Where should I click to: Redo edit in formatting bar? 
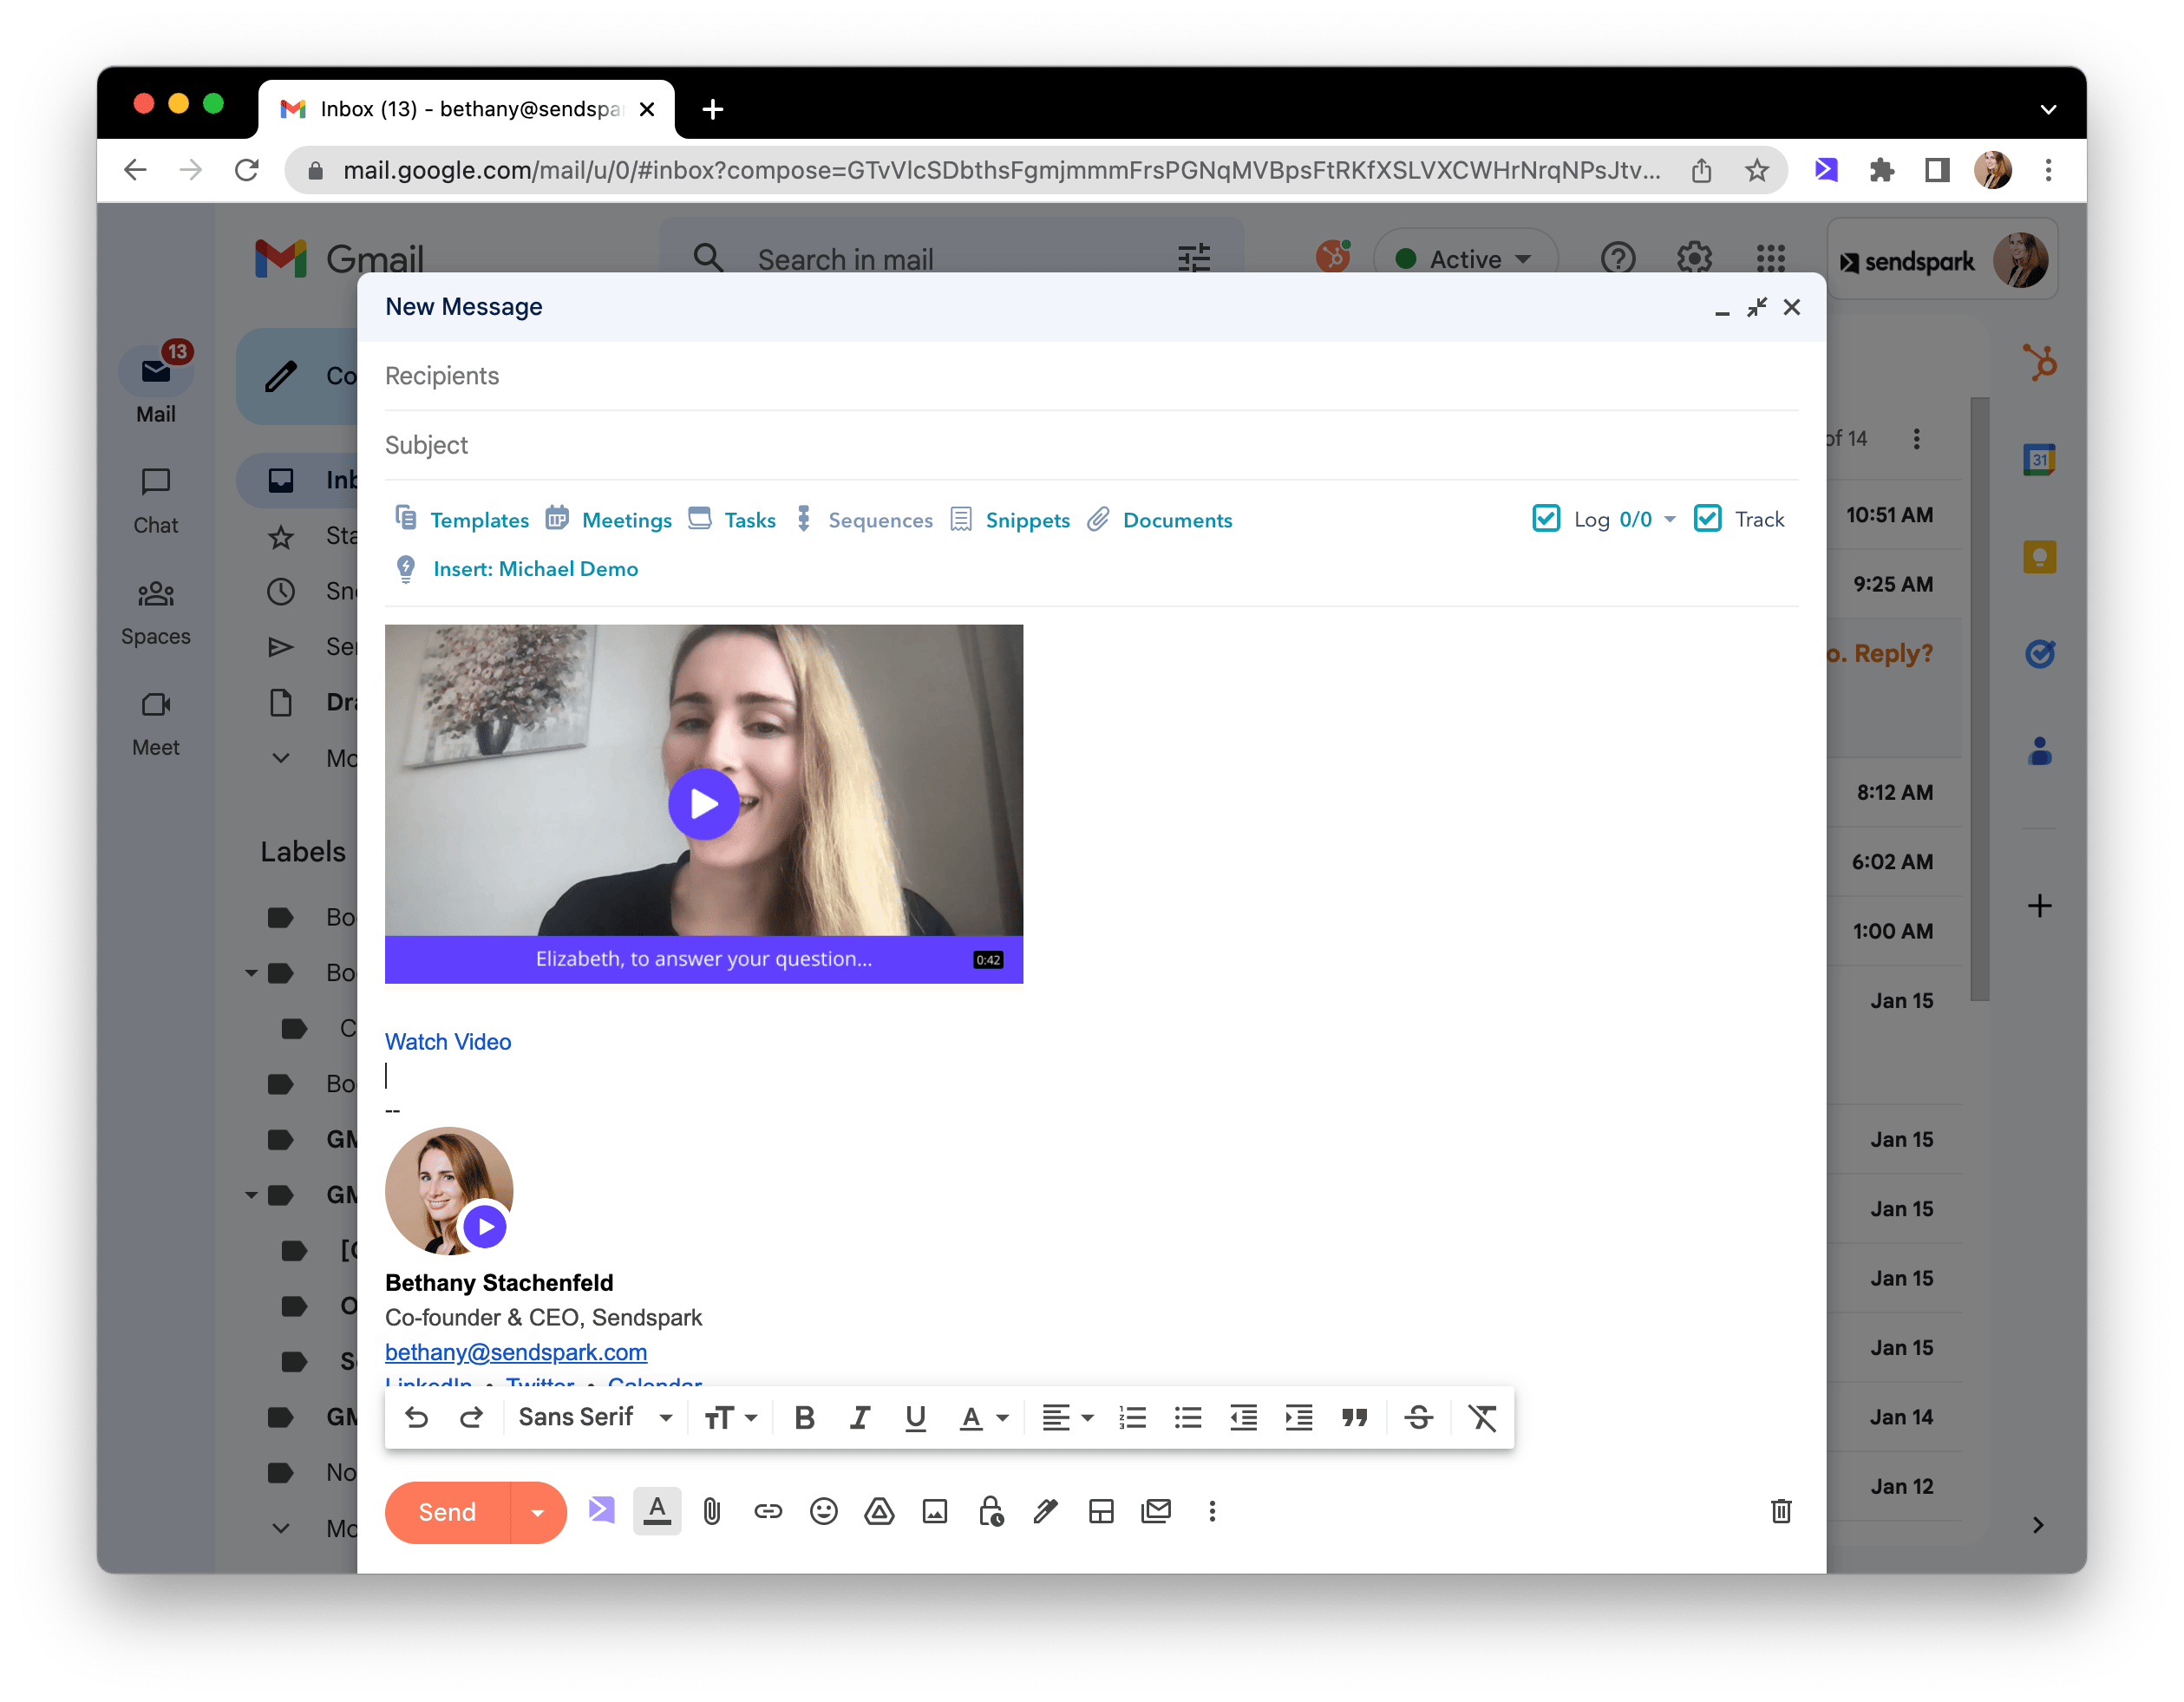coord(471,1417)
